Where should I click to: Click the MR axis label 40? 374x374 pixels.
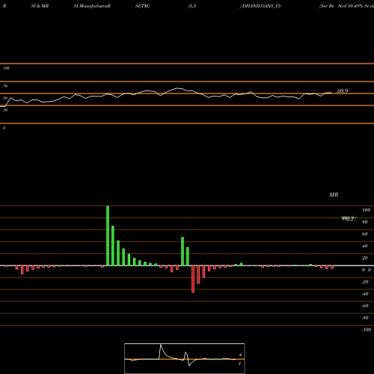(365, 246)
